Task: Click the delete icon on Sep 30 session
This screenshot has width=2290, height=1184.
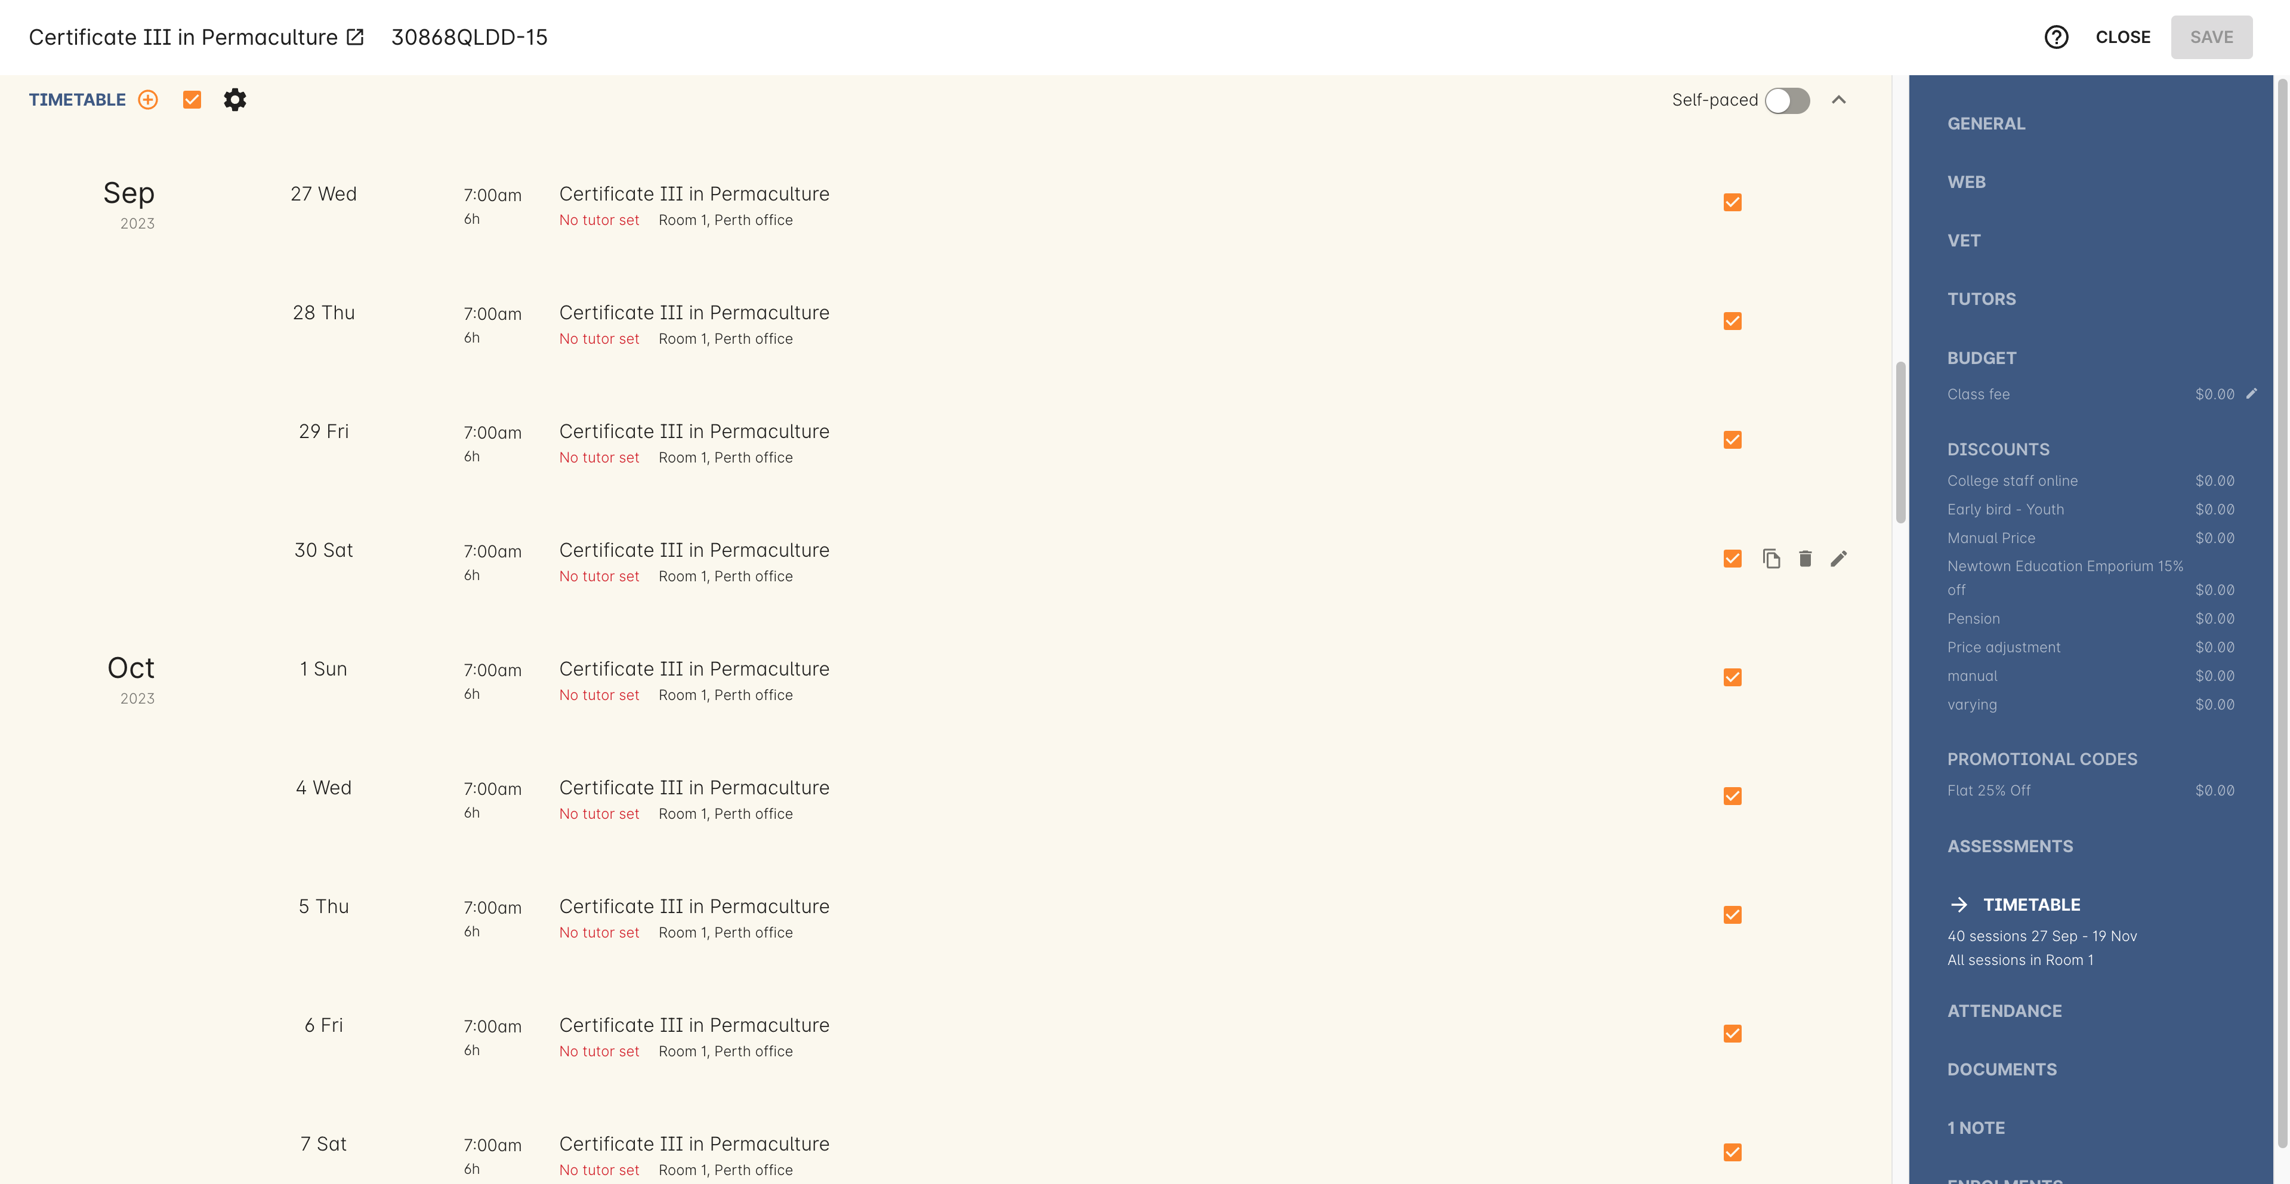Action: tap(1806, 557)
